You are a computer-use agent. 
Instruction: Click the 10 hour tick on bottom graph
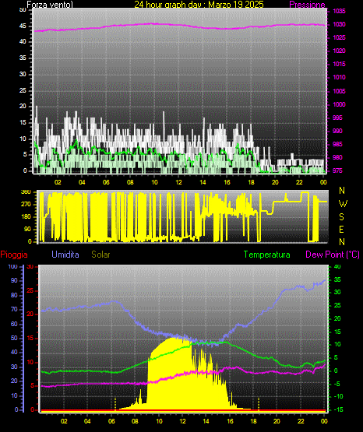pyautogui.click(x=159, y=421)
